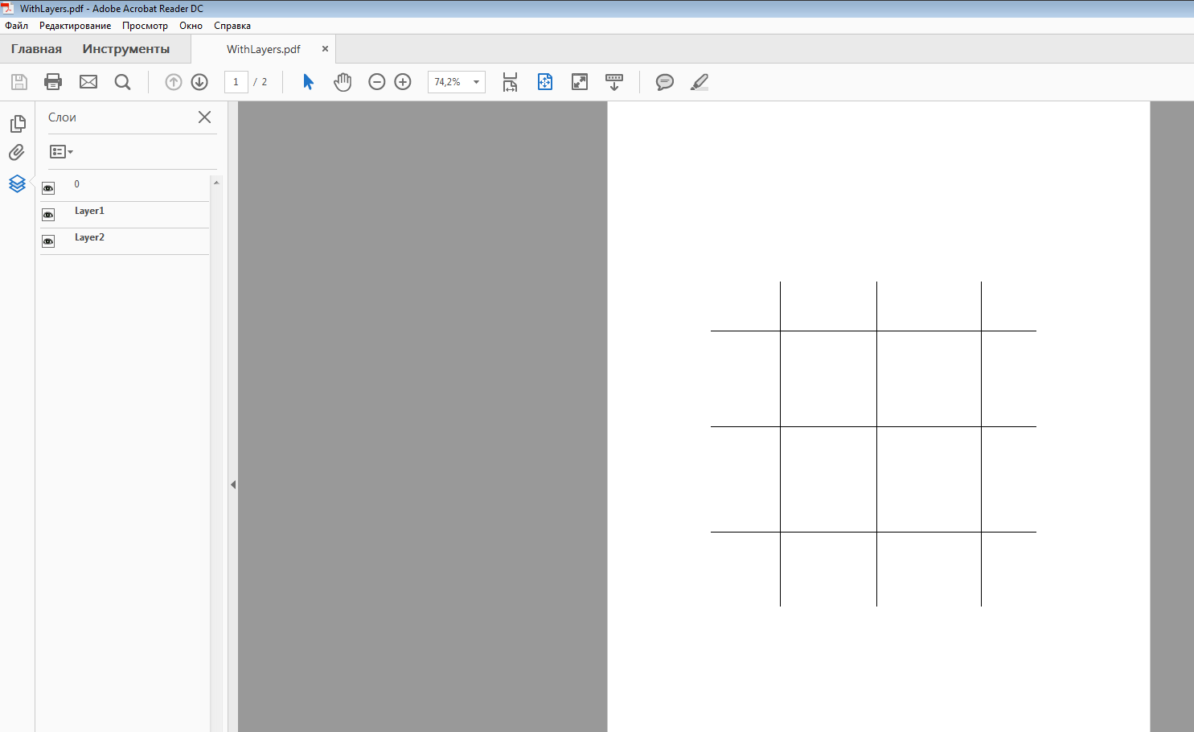Screen dimensions: 1194x732
Task: Open Layers panel options menu
Action: pos(61,151)
